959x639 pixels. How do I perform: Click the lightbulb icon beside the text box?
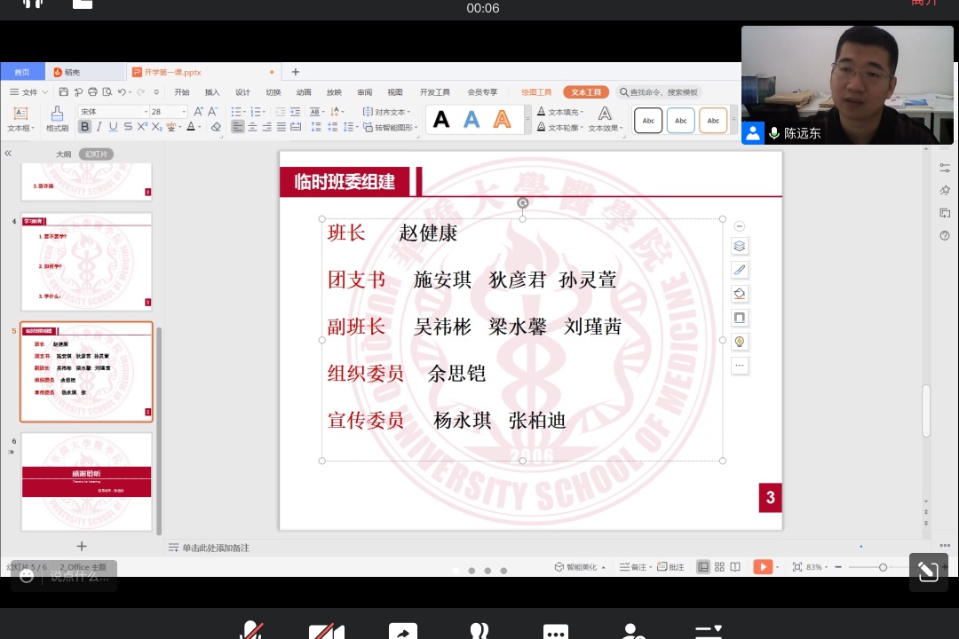point(740,342)
